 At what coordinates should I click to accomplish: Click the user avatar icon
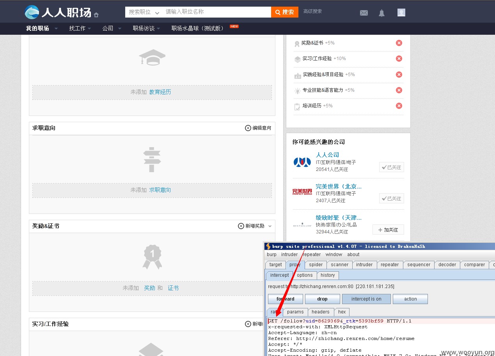pos(401,12)
